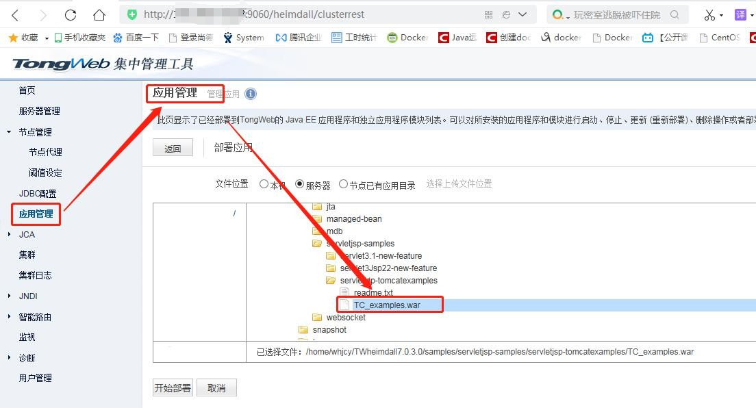756x408 pixels.
Task: Open 阈值设定 in the sidebar
Action: 45,173
